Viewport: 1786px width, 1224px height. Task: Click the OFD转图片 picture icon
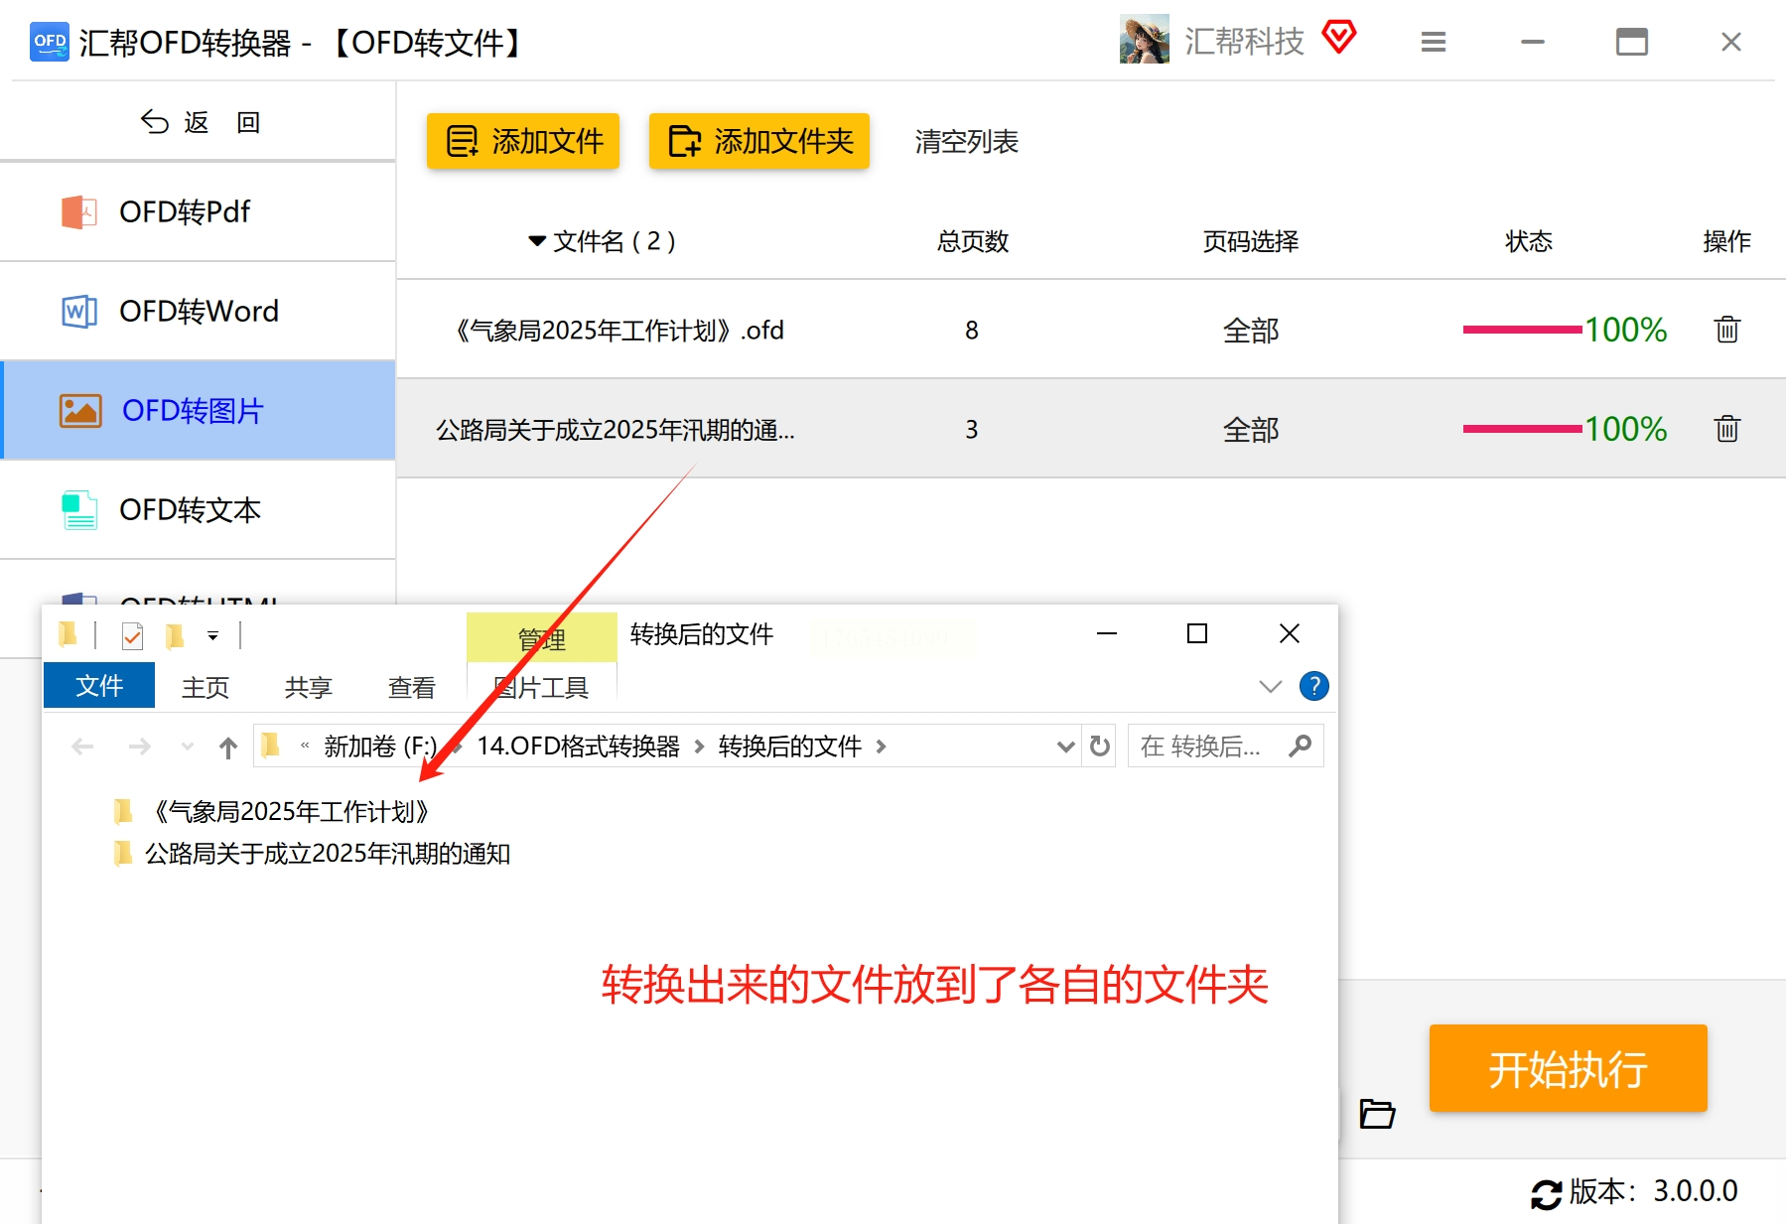[x=80, y=410]
